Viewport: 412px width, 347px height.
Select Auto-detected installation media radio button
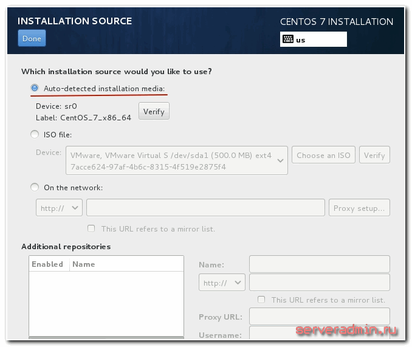tap(35, 89)
